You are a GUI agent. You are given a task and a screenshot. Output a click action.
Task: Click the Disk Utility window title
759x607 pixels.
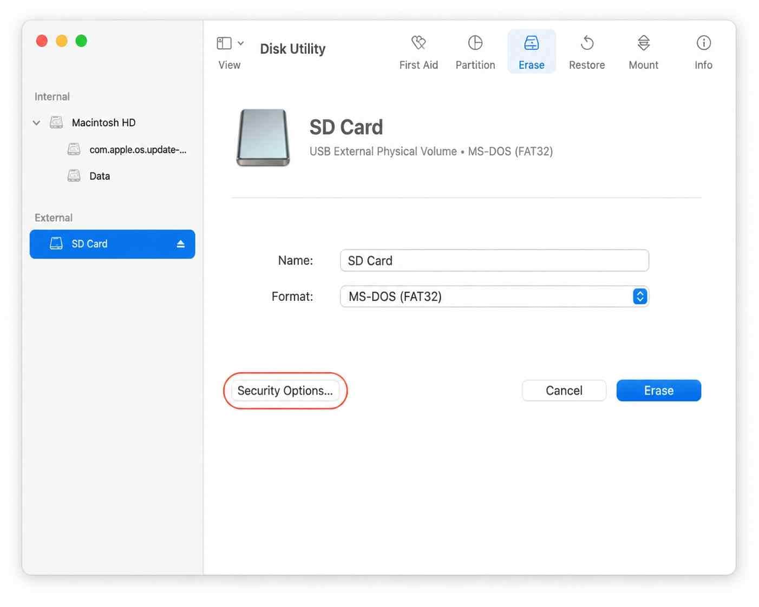[292, 49]
